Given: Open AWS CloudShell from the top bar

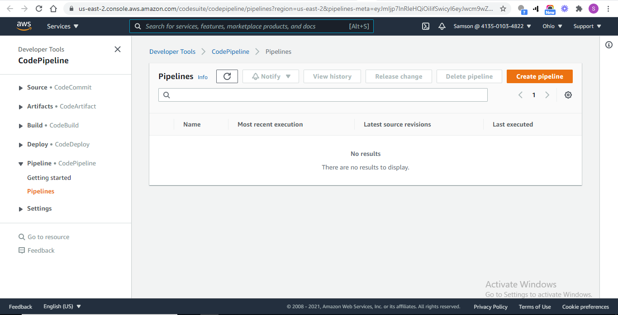Looking at the screenshot, I should click(425, 26).
